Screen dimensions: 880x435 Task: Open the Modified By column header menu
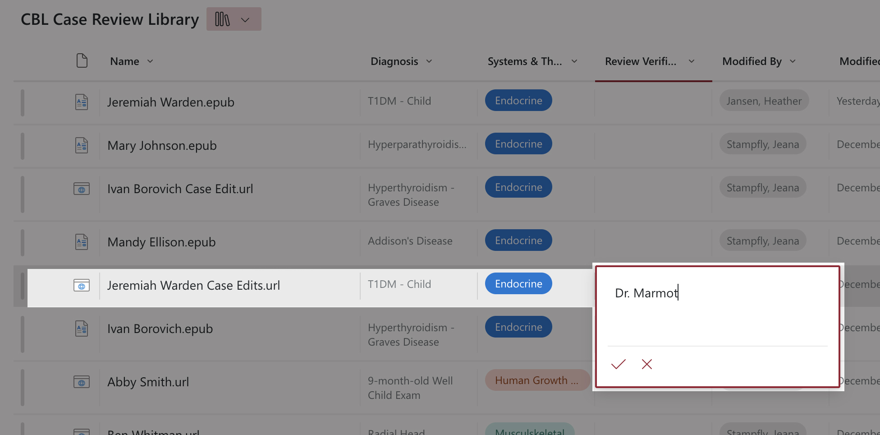pos(793,61)
